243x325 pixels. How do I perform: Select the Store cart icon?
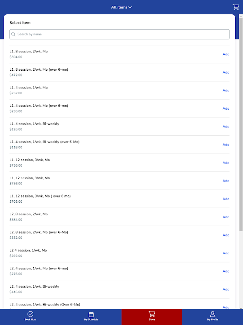click(x=152, y=314)
